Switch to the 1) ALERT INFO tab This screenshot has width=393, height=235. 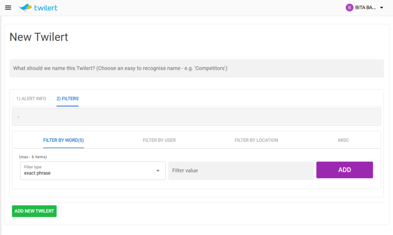[31, 99]
